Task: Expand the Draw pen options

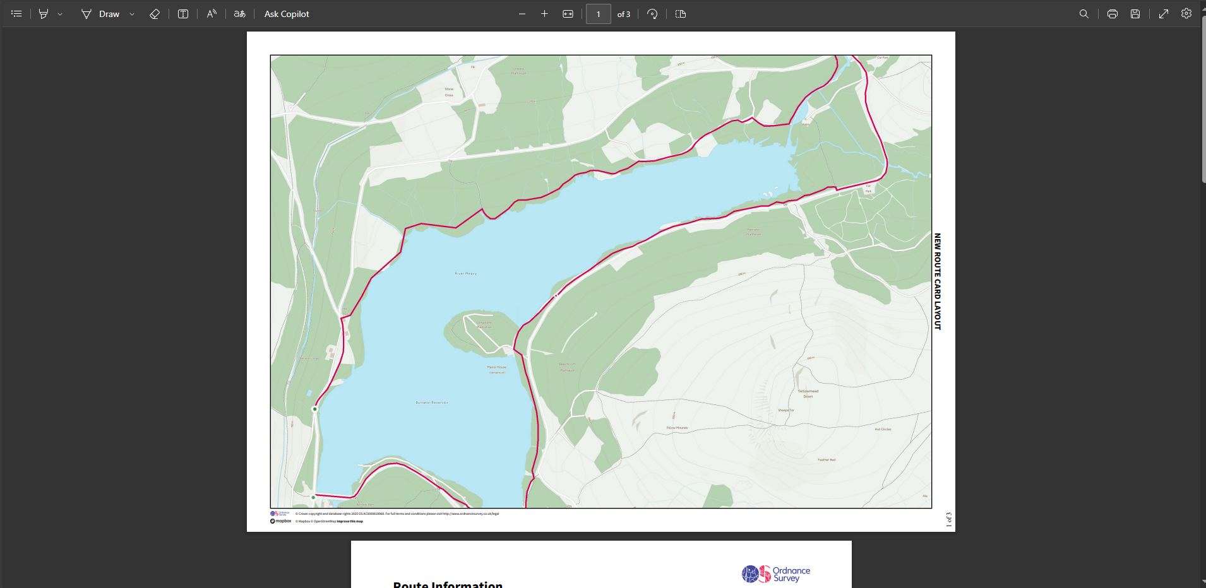Action: [x=131, y=14]
